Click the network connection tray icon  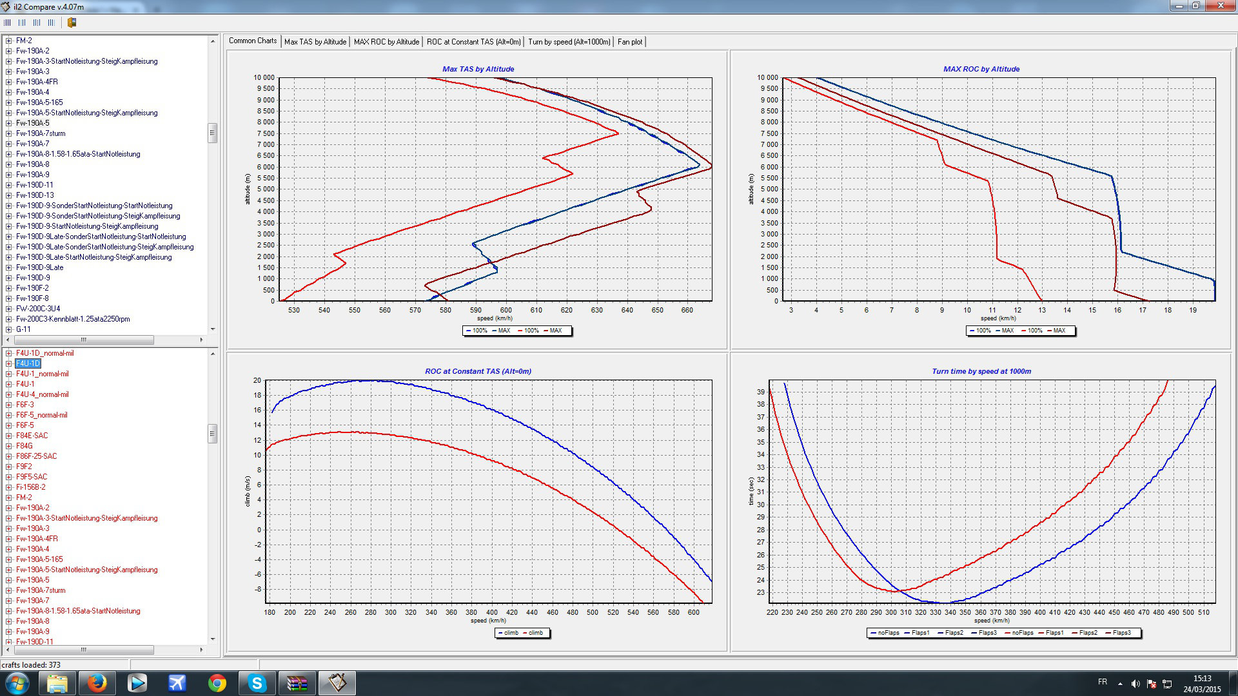point(1167,684)
